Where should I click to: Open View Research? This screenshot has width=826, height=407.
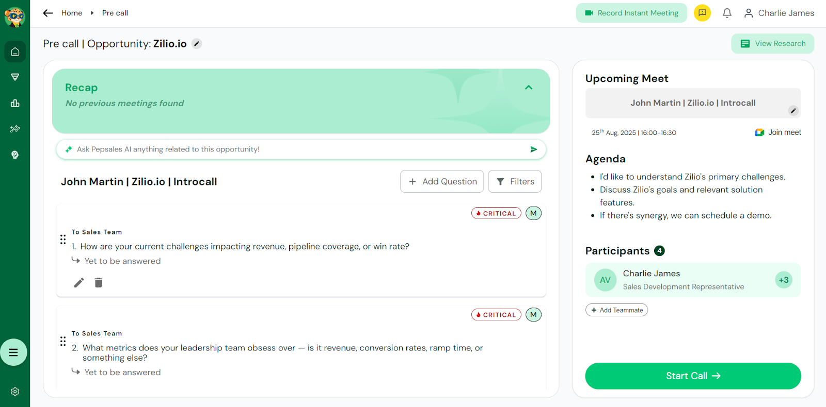(773, 44)
